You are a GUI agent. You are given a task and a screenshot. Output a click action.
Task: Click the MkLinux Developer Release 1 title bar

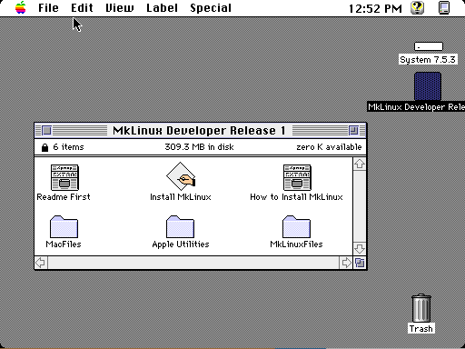click(200, 131)
